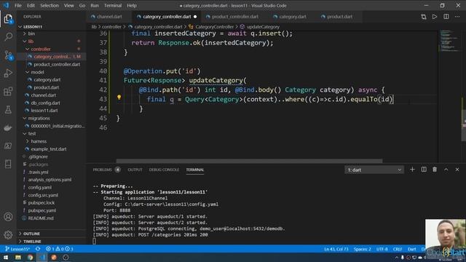Open config.yaml in explorer

(x=39, y=188)
